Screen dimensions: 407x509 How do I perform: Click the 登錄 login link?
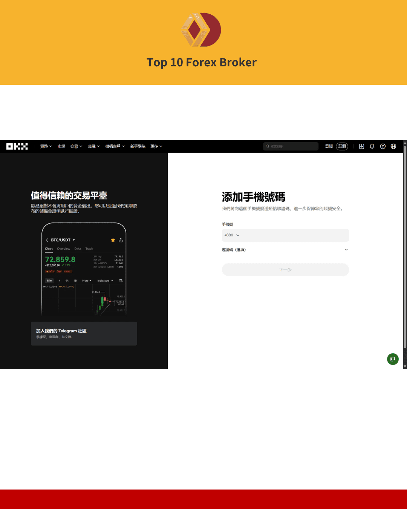(329, 146)
